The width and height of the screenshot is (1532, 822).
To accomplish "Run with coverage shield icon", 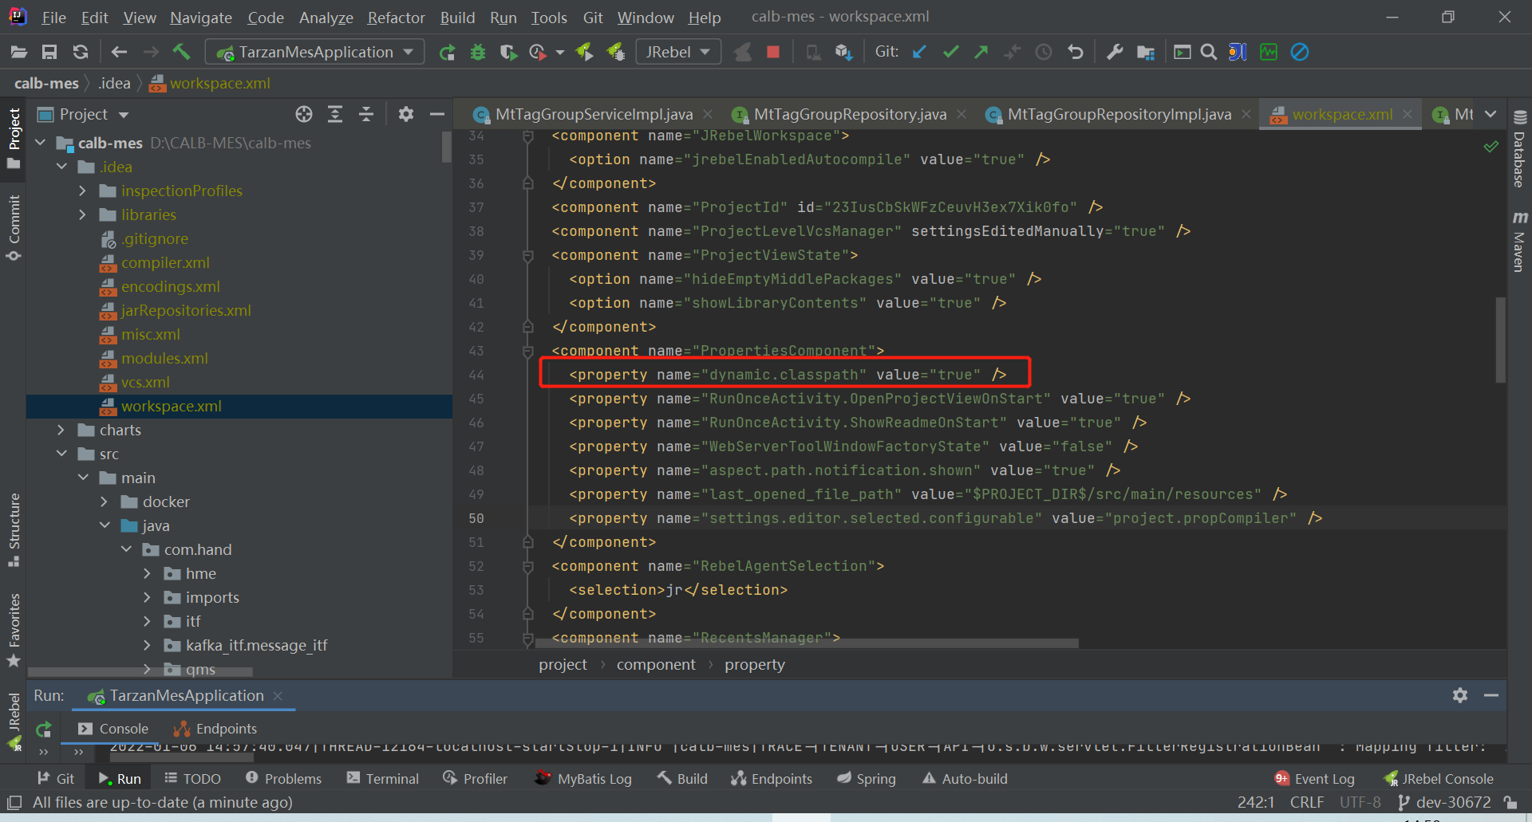I will click(x=507, y=53).
